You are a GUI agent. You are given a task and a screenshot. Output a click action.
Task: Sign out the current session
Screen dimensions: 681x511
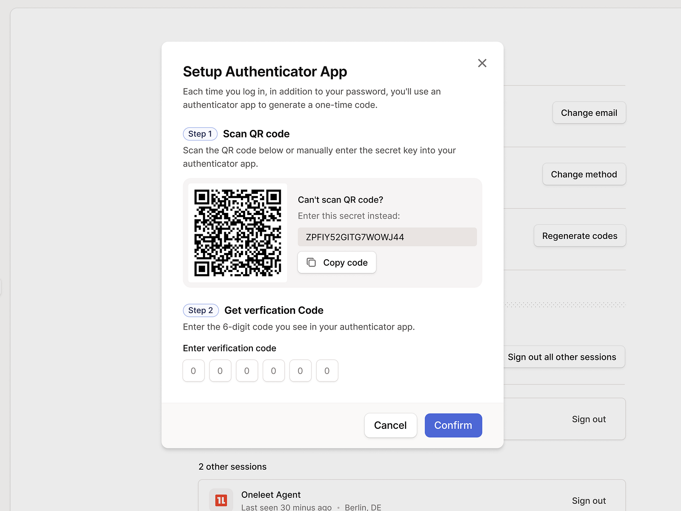pyautogui.click(x=589, y=419)
